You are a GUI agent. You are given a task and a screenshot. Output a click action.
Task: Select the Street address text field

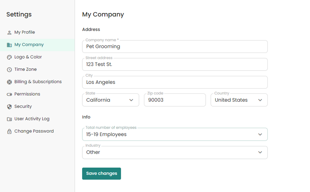pos(175,65)
